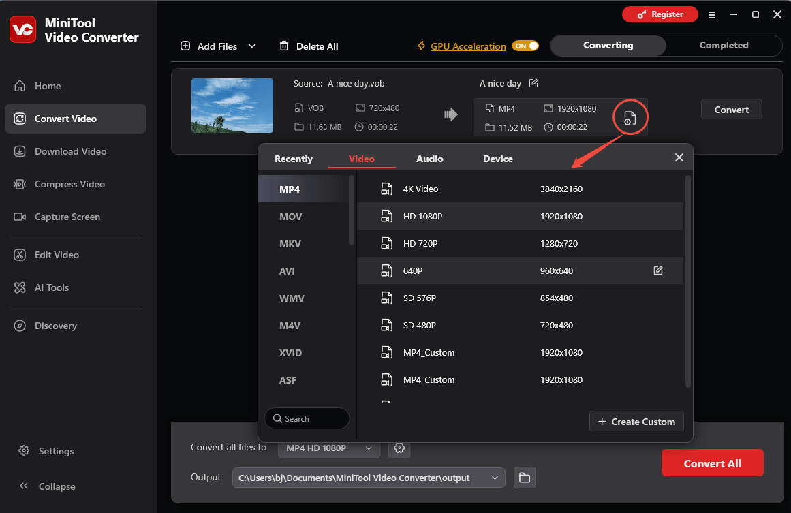Open Capture Screen section
Viewport: 791px width, 513px height.
[76, 217]
